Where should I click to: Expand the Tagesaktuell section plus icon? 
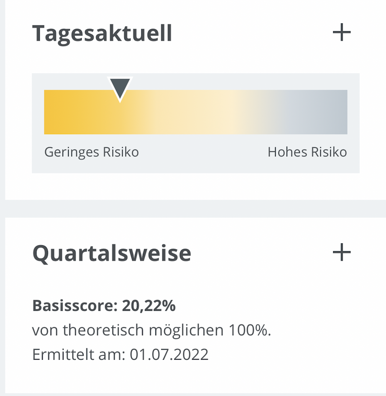tap(342, 33)
